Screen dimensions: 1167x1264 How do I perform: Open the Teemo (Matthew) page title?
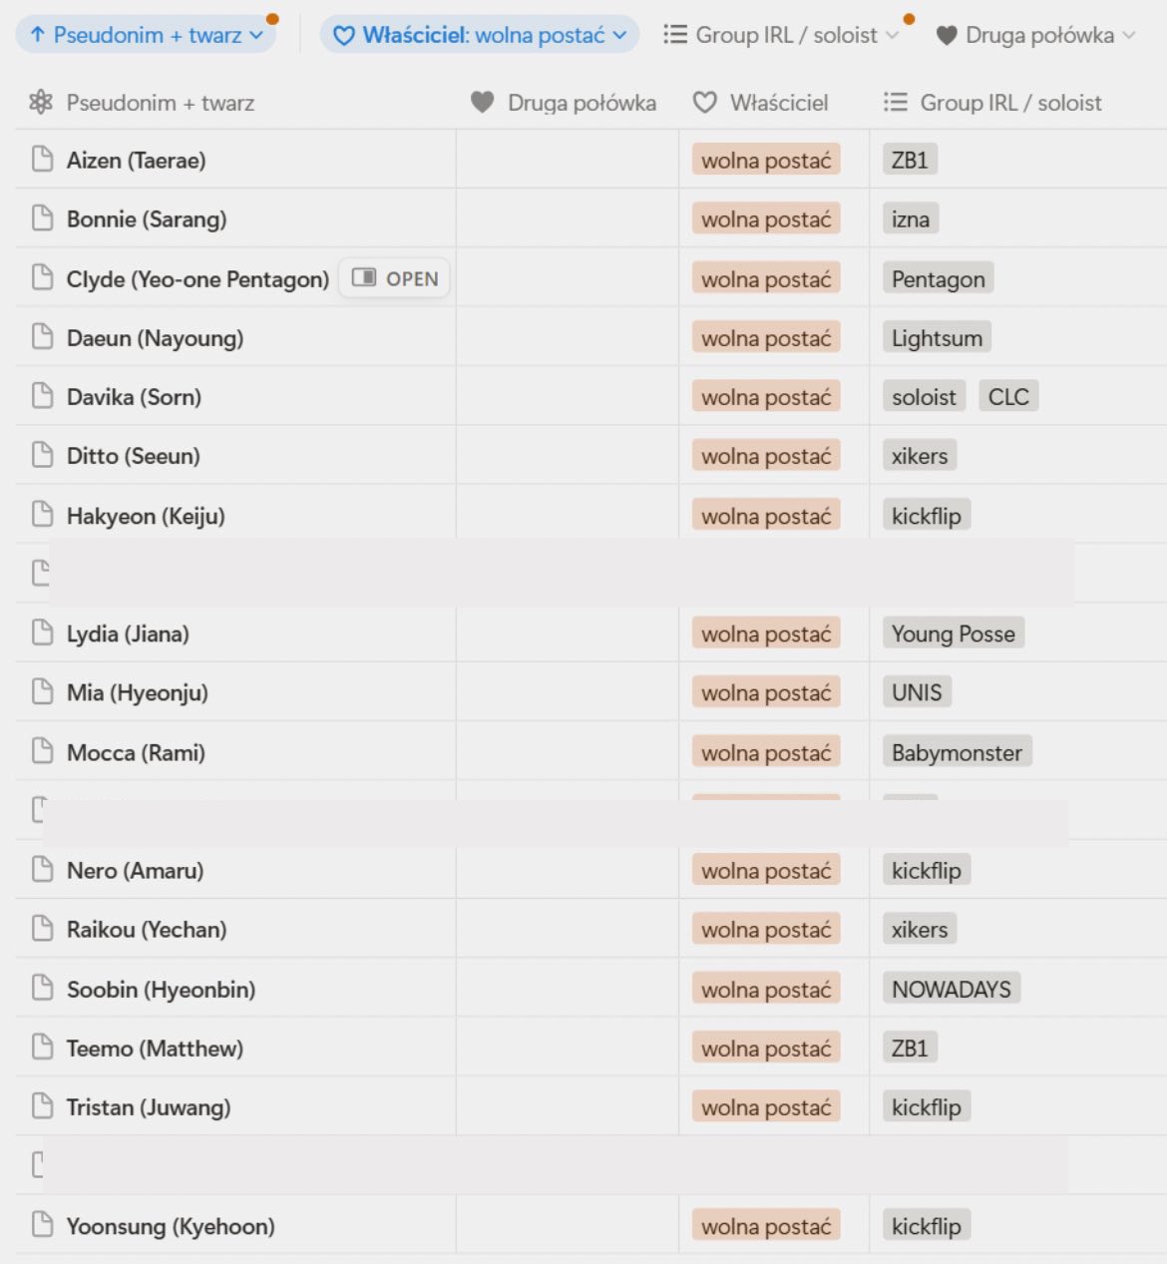click(x=155, y=1048)
